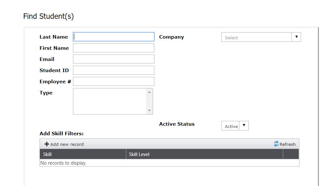Open the Company dropdown arrow

click(296, 37)
